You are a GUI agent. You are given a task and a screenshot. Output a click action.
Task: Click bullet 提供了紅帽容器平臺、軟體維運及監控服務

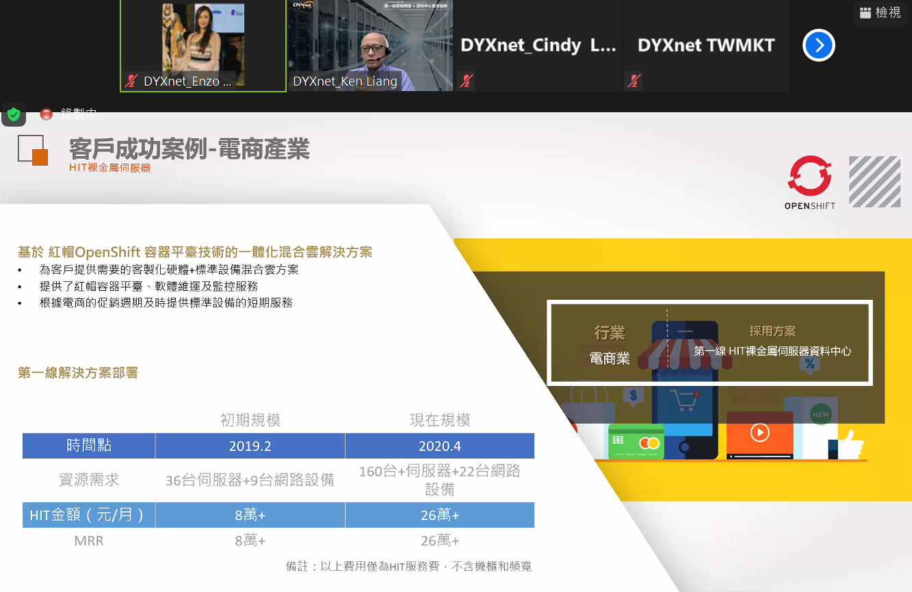click(x=148, y=286)
